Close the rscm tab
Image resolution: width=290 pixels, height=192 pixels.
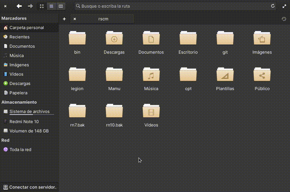click(75, 19)
